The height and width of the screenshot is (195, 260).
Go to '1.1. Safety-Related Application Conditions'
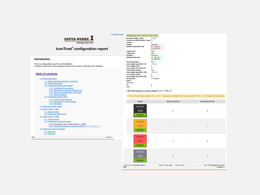[61, 81]
